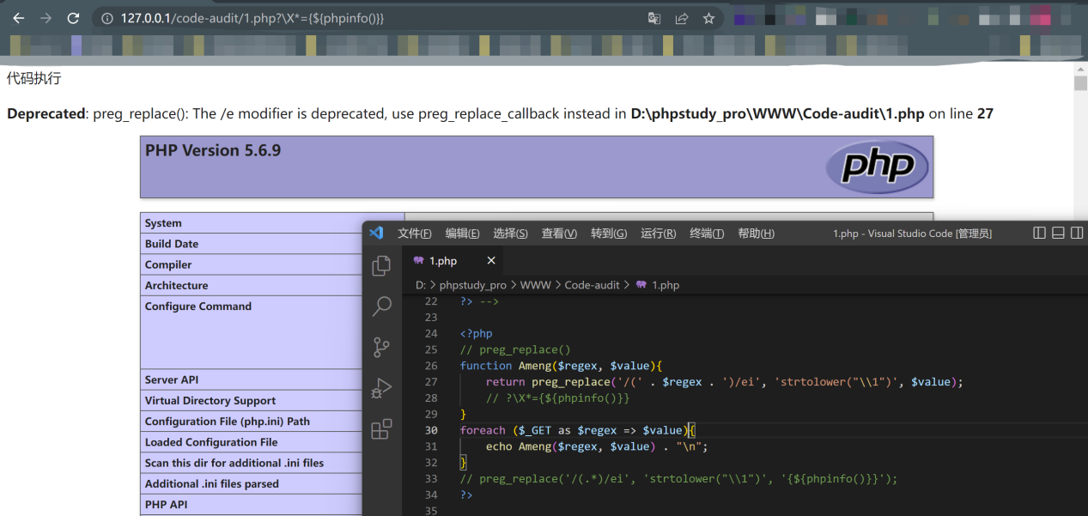Open the Explorer view in activity bar

coord(381,265)
